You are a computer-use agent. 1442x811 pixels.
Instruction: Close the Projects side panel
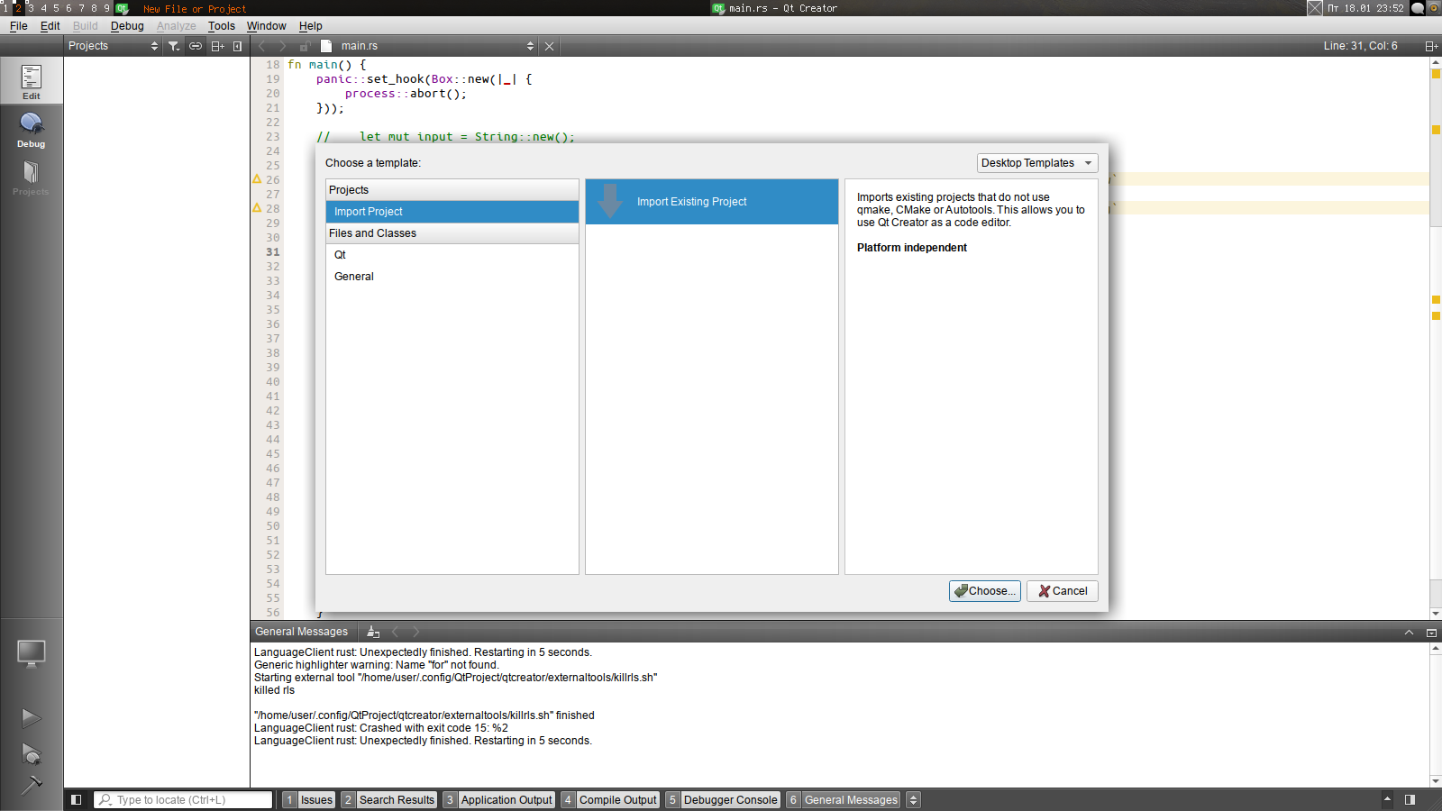pyautogui.click(x=238, y=46)
